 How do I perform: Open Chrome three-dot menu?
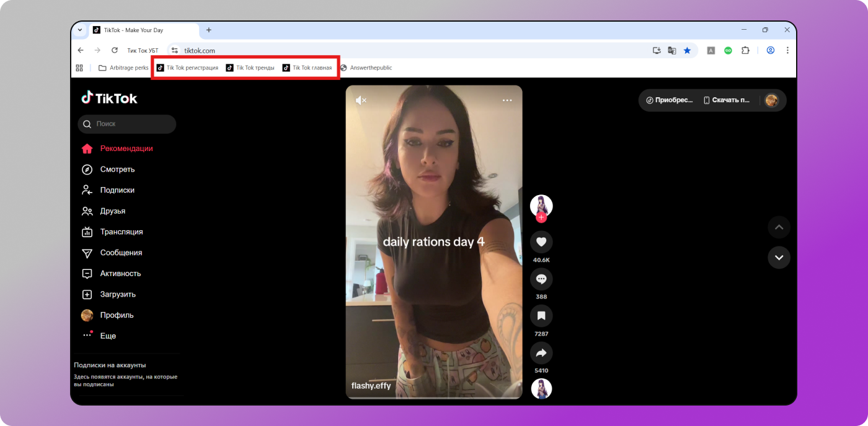pos(787,50)
